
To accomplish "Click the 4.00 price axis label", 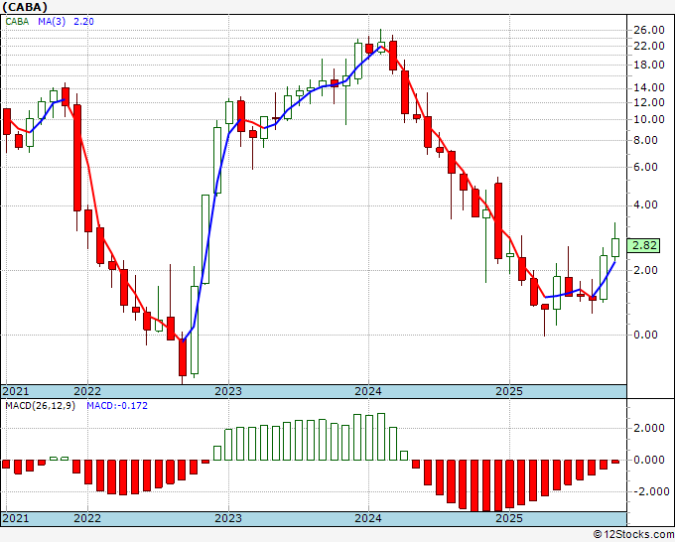I will tap(646, 204).
